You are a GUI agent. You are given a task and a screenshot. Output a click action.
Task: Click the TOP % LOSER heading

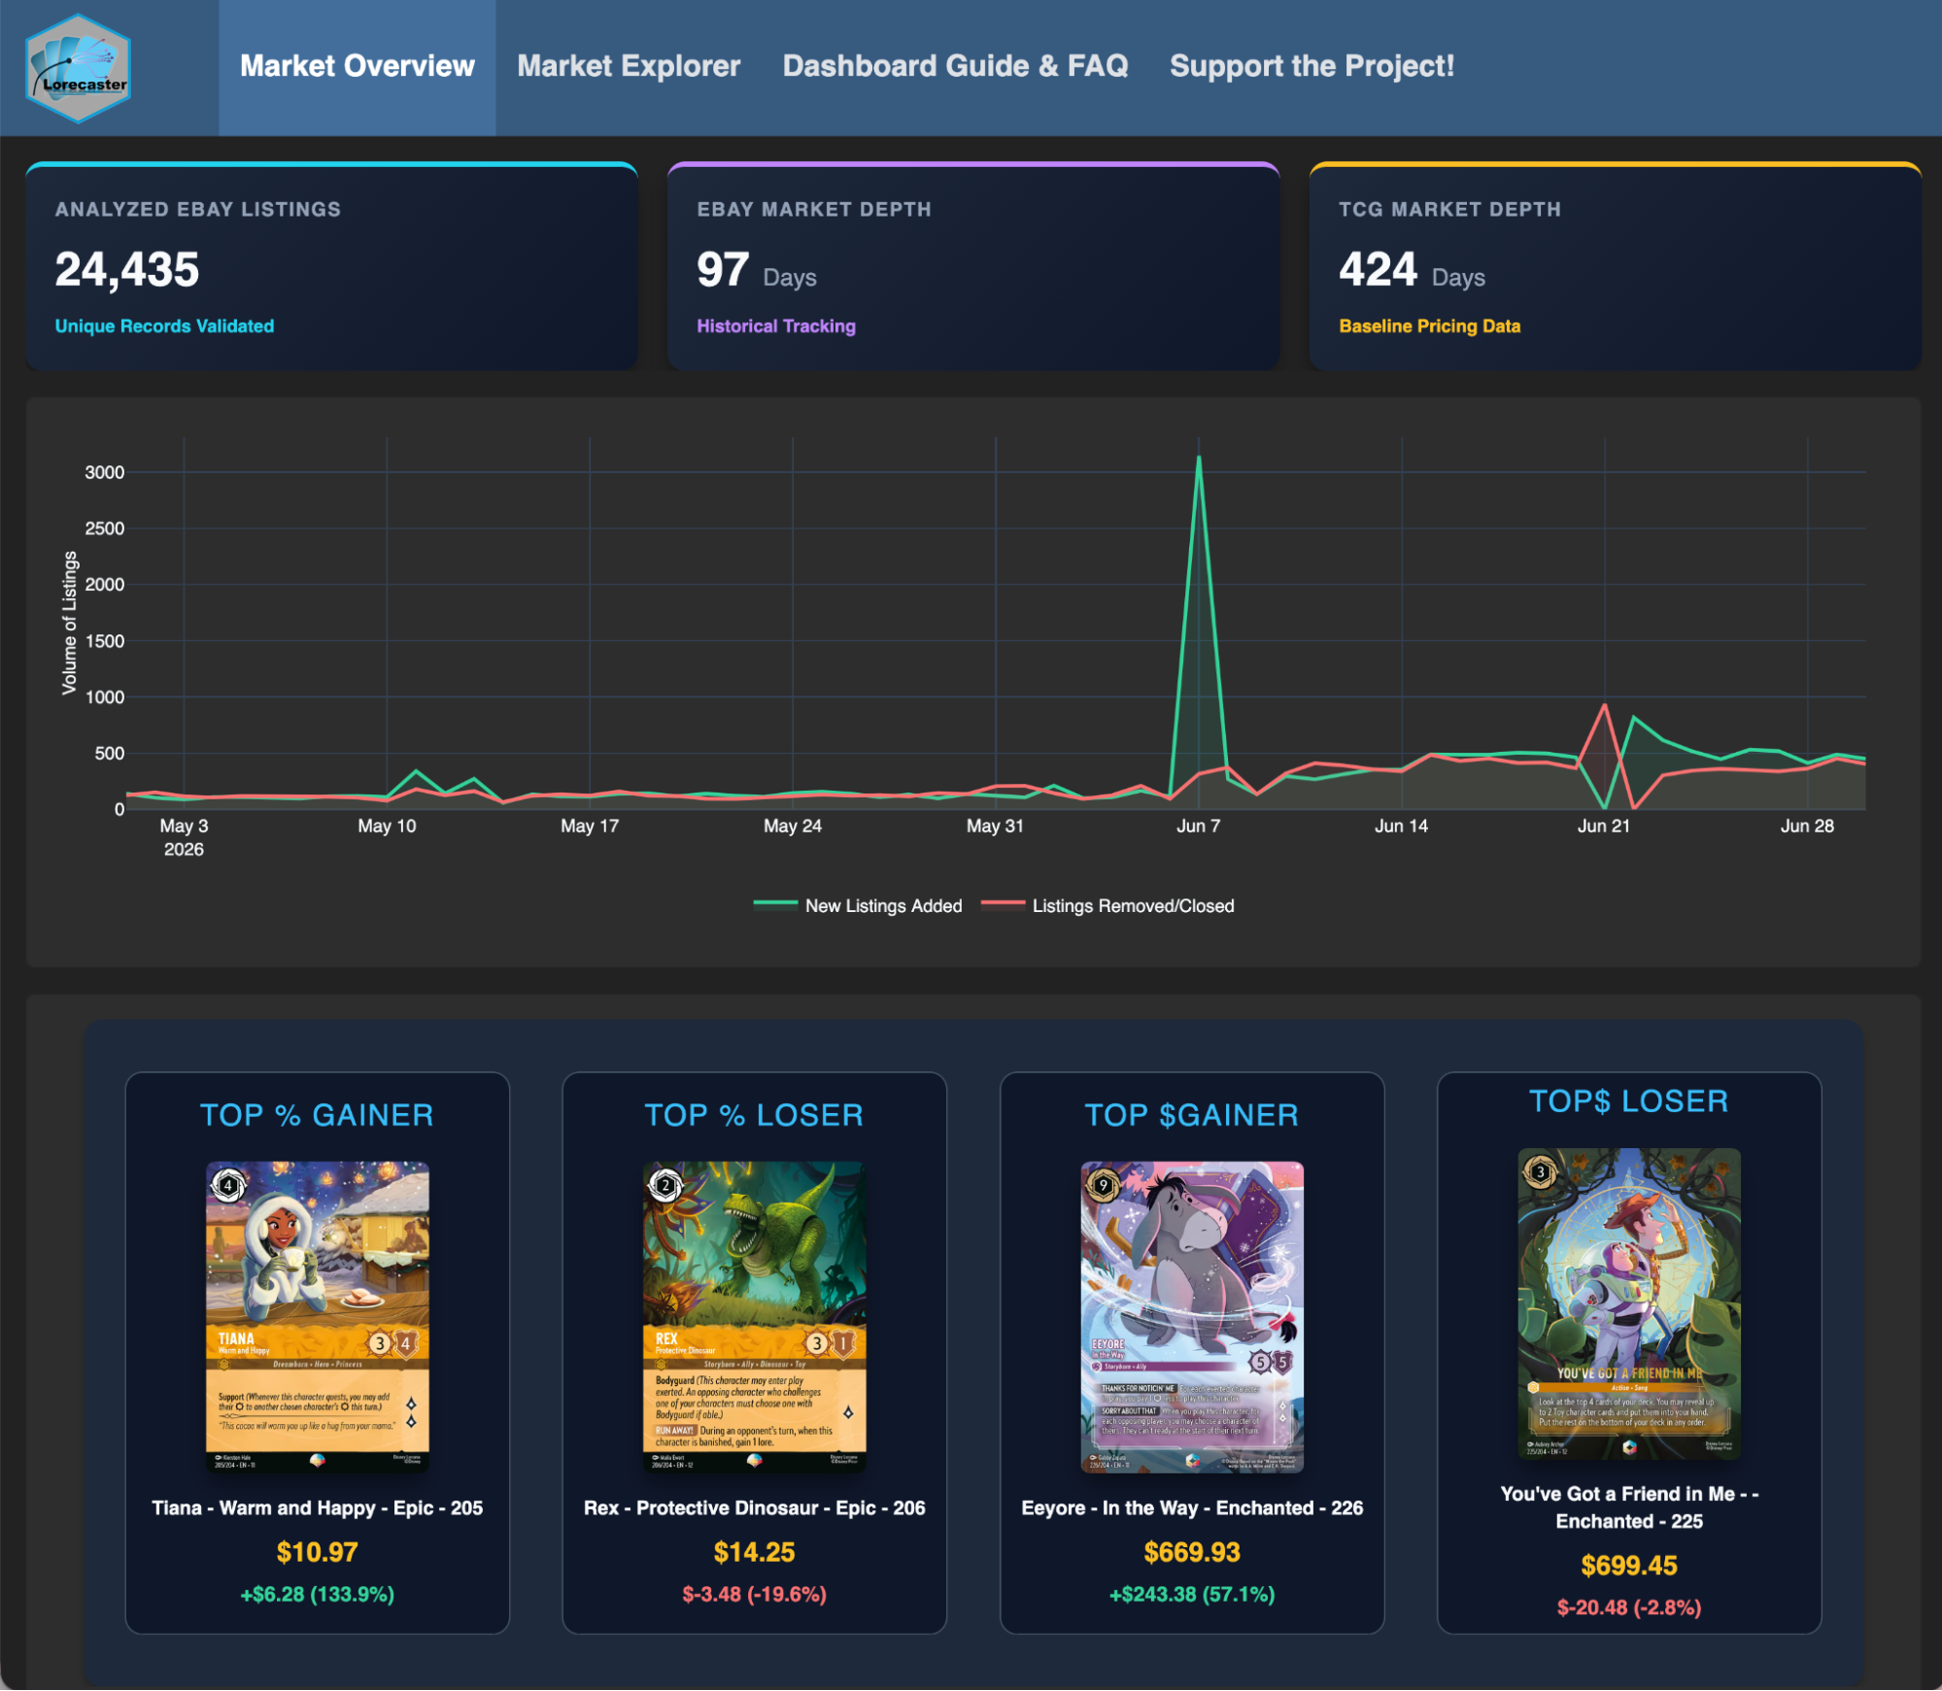tap(754, 1115)
